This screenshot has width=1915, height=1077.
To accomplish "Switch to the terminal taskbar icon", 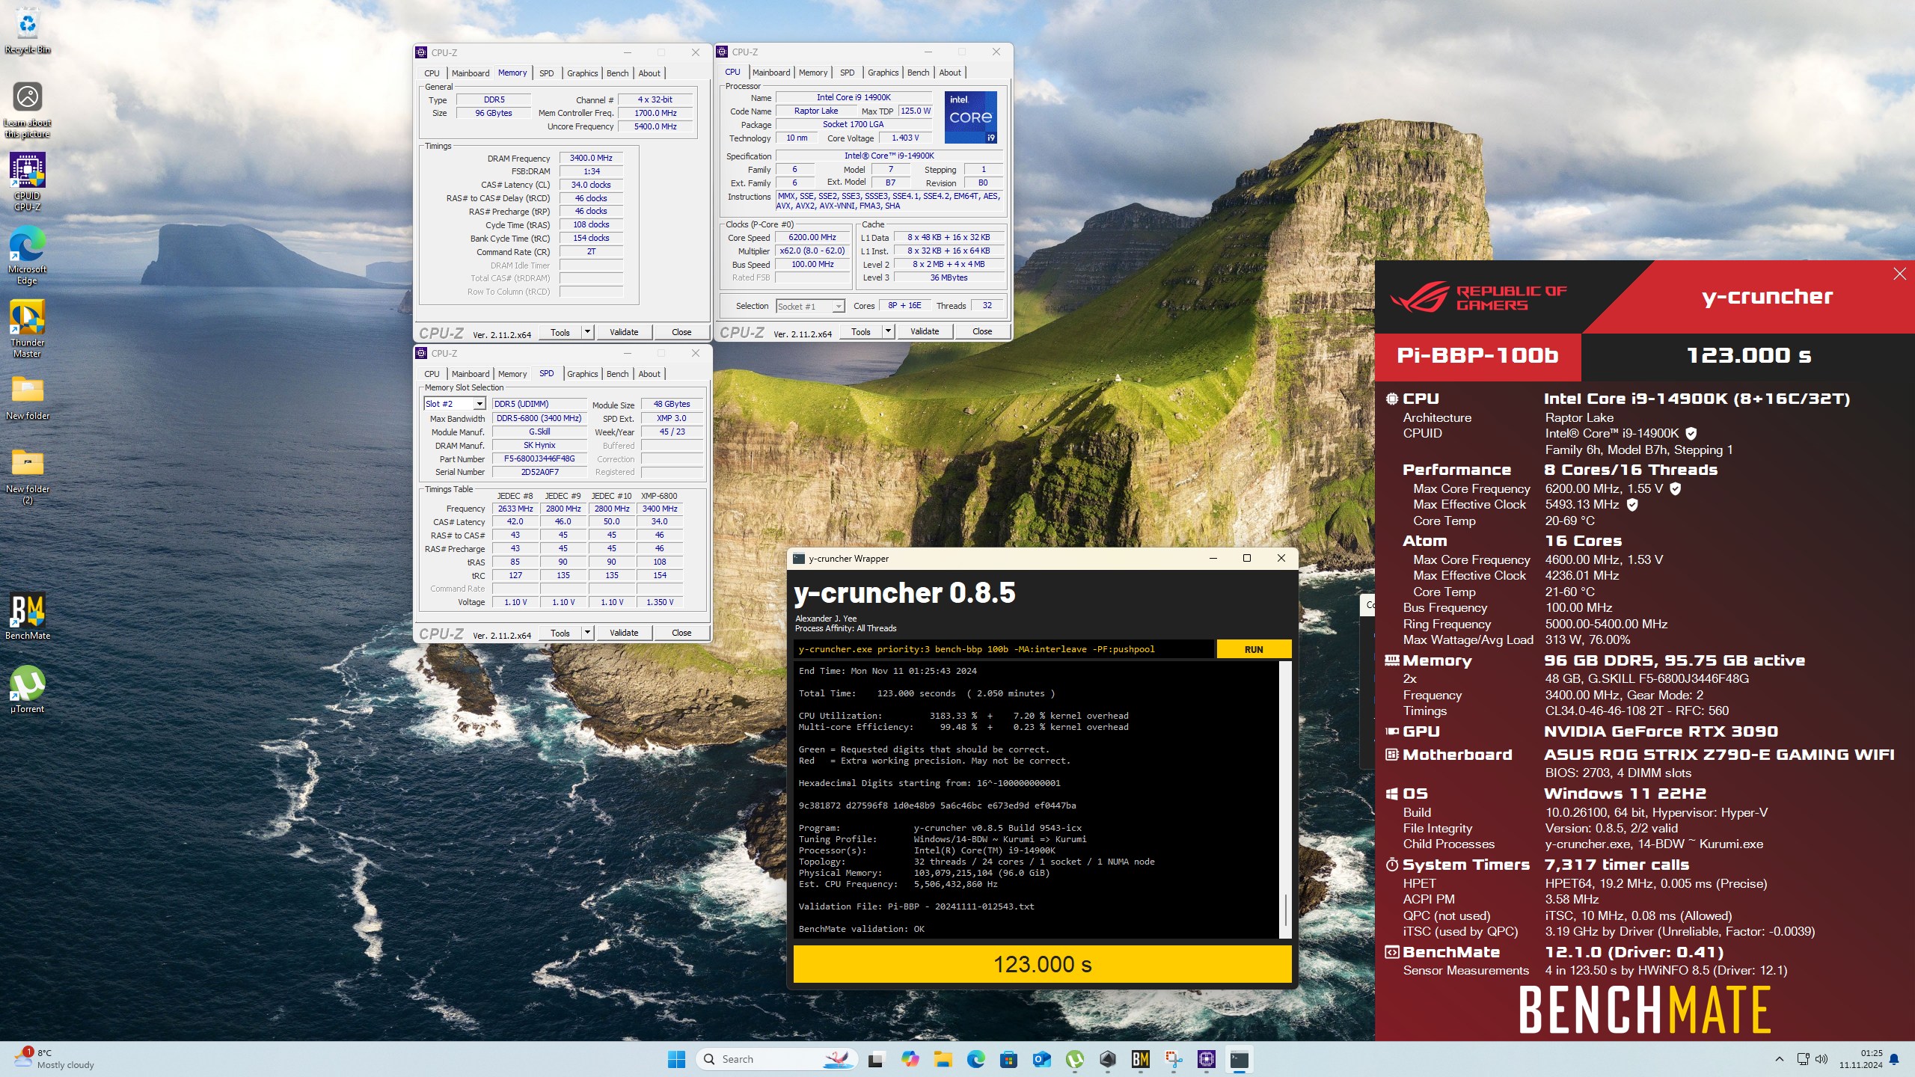I will click(1239, 1059).
